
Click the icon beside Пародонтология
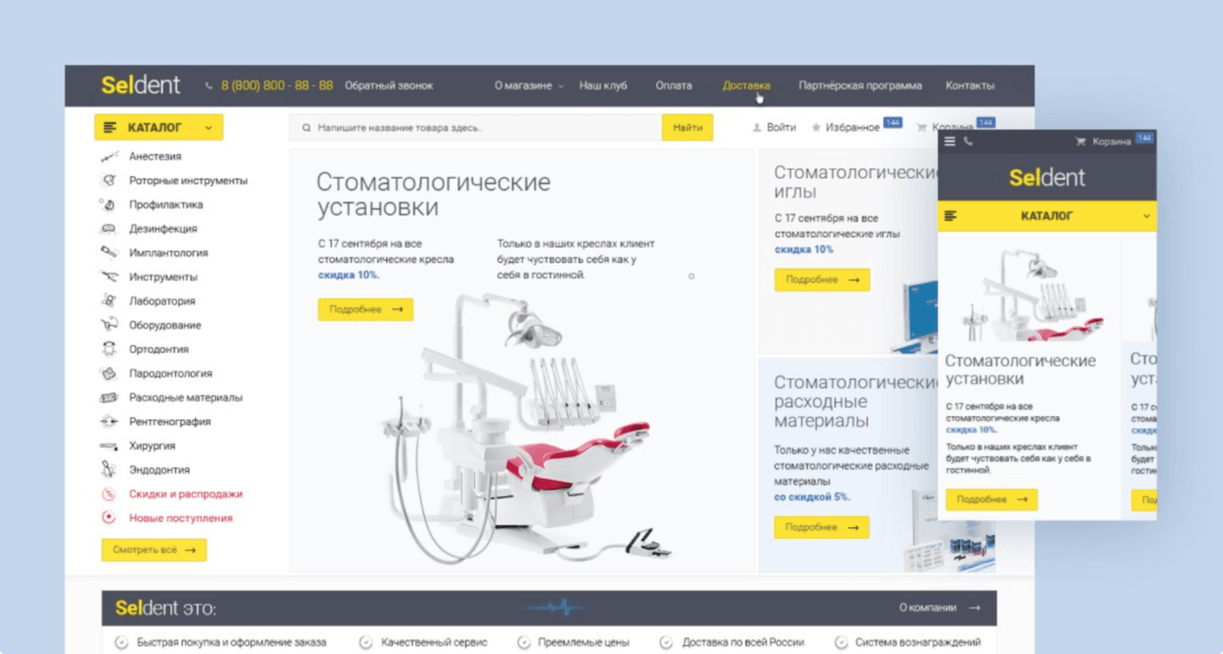109,373
